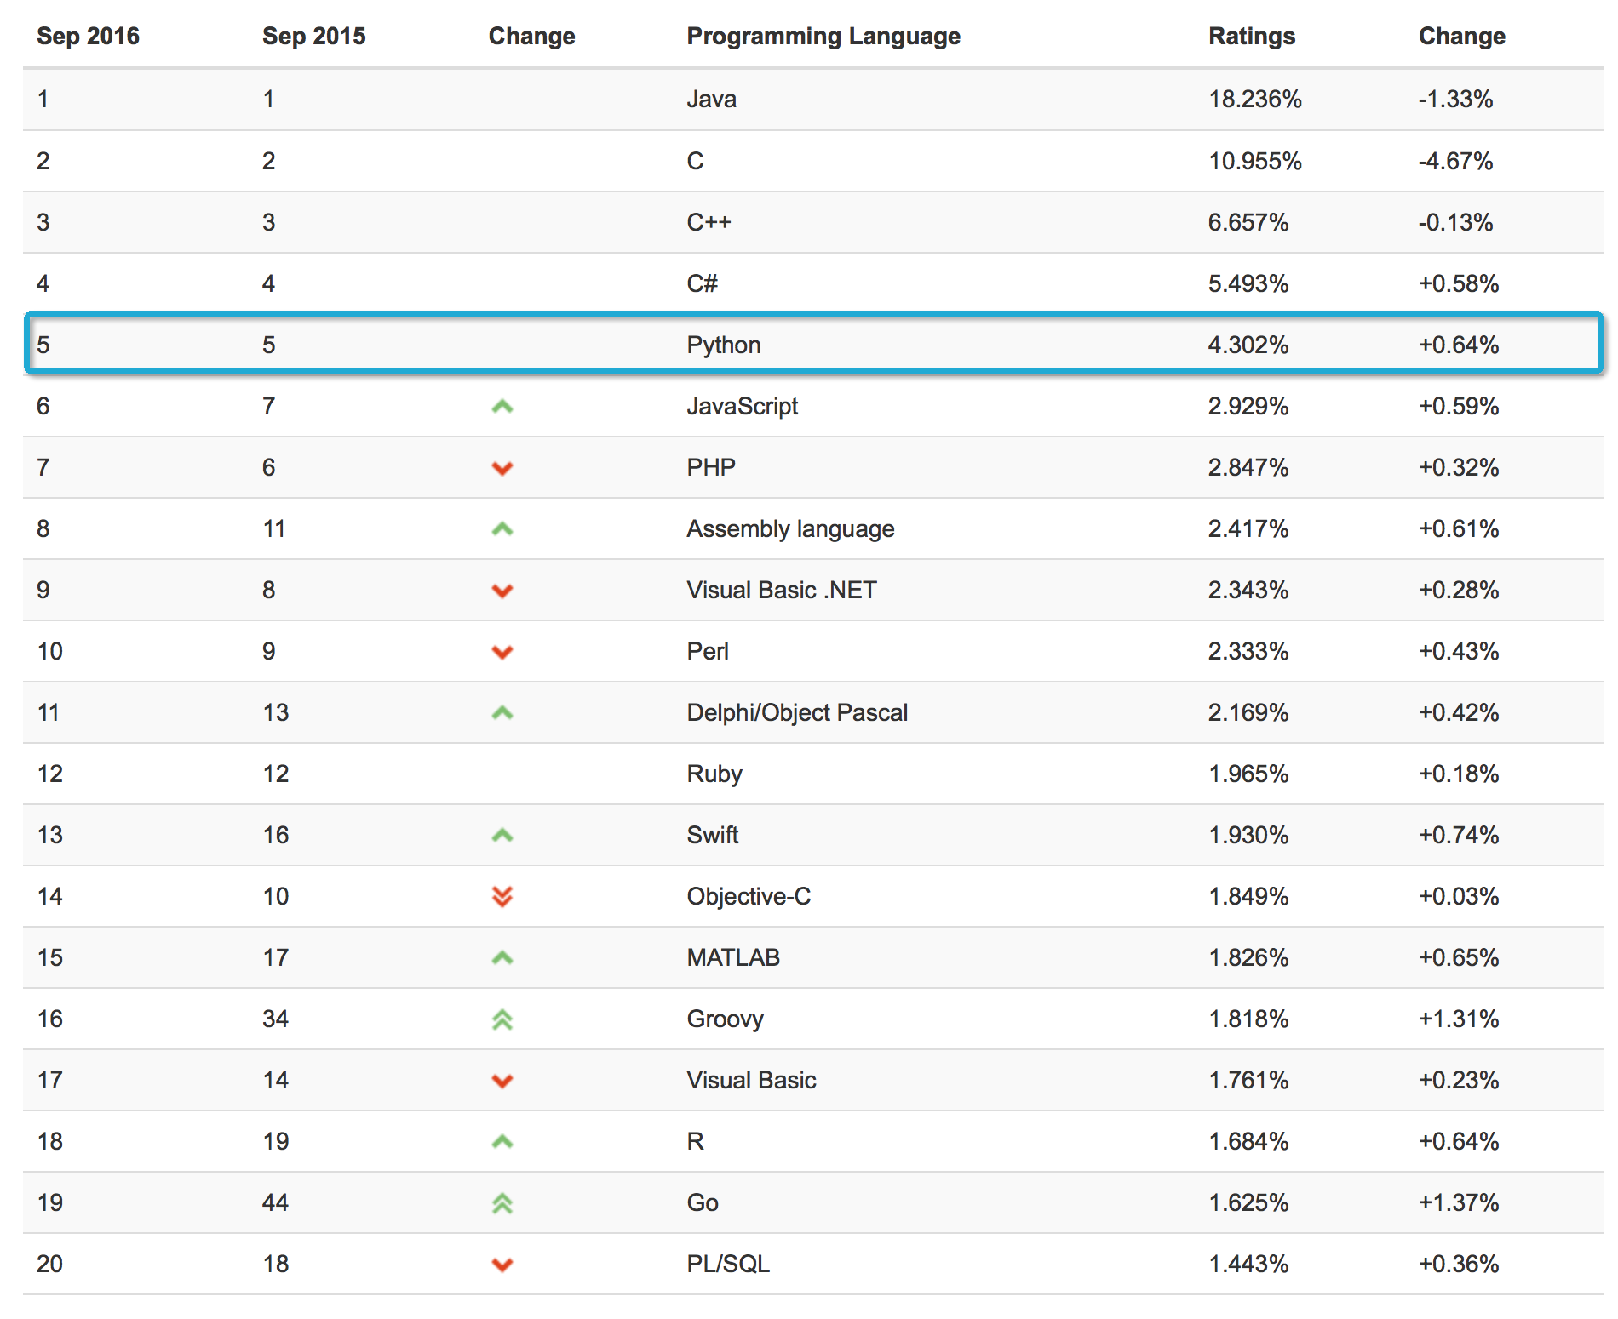This screenshot has height=1319, width=1618.
Task: Select the Objective-C language name
Action: (749, 897)
